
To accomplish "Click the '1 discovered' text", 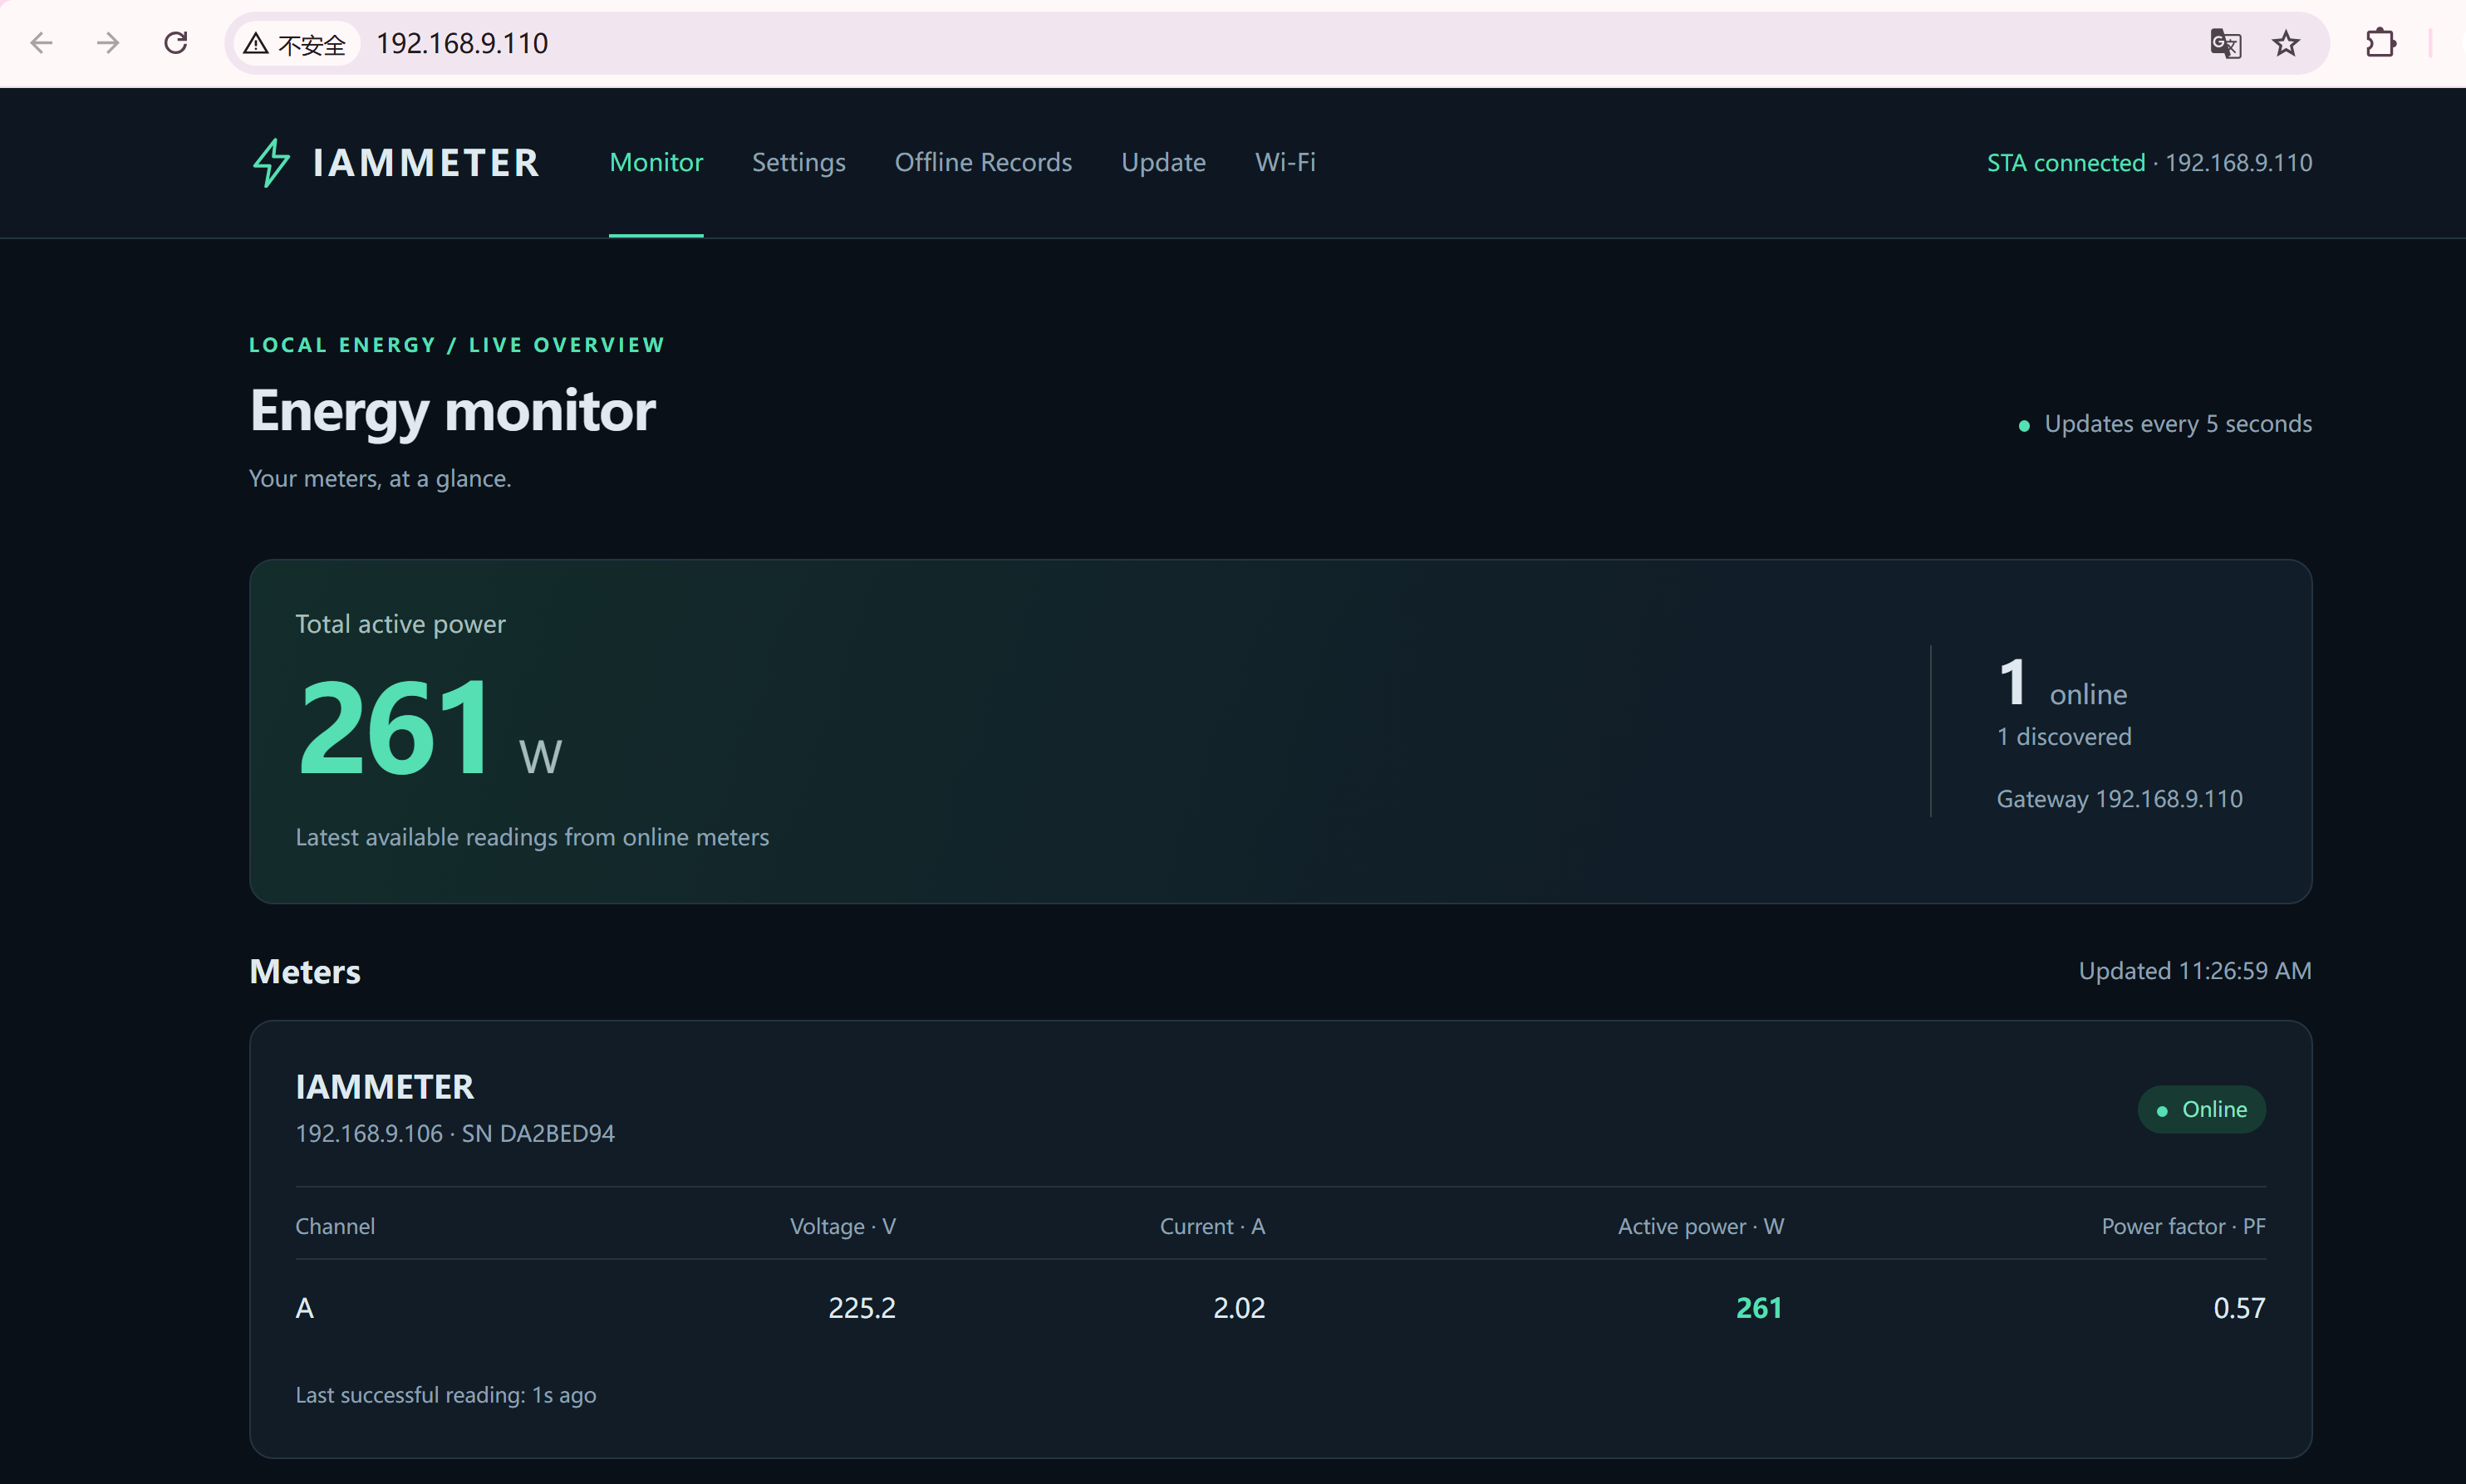I will 2064,737.
